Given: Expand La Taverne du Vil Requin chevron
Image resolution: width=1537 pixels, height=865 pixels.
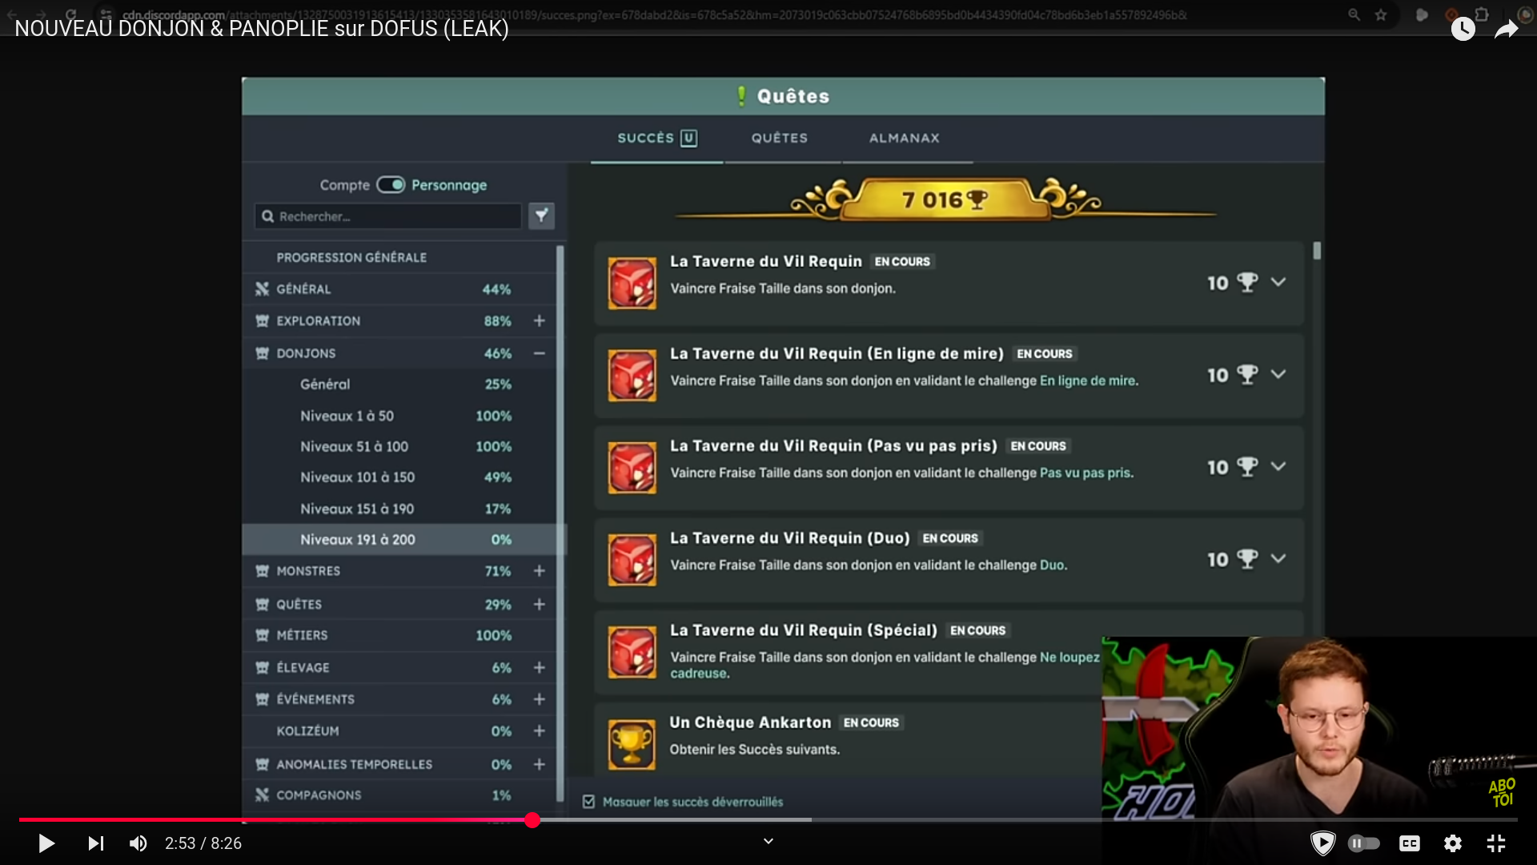Looking at the screenshot, I should [x=1278, y=282].
